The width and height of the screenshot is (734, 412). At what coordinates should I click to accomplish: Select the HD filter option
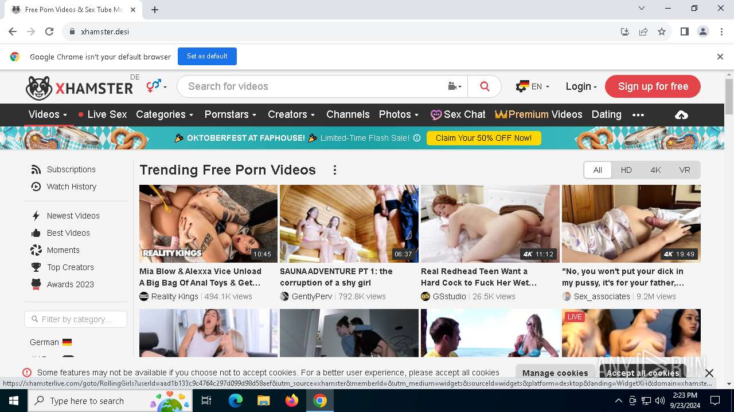tap(626, 170)
